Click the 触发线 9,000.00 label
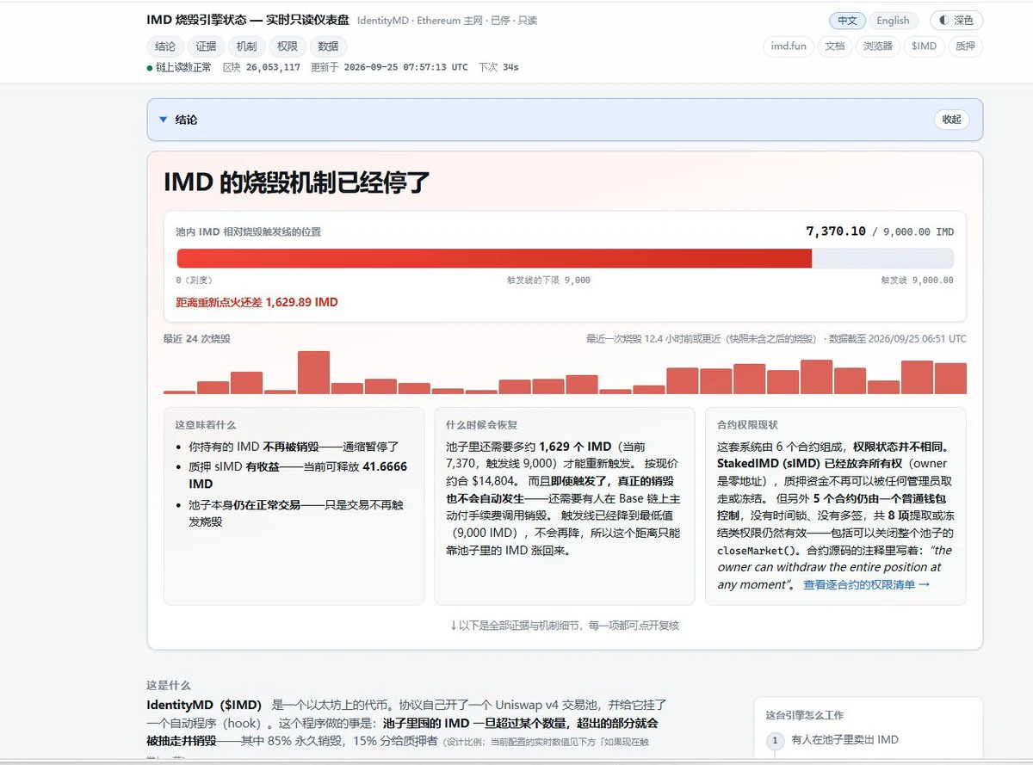 917,281
